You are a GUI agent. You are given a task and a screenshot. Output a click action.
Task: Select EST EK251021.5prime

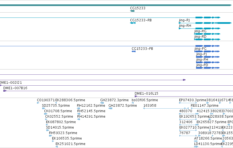pos(70,144)
